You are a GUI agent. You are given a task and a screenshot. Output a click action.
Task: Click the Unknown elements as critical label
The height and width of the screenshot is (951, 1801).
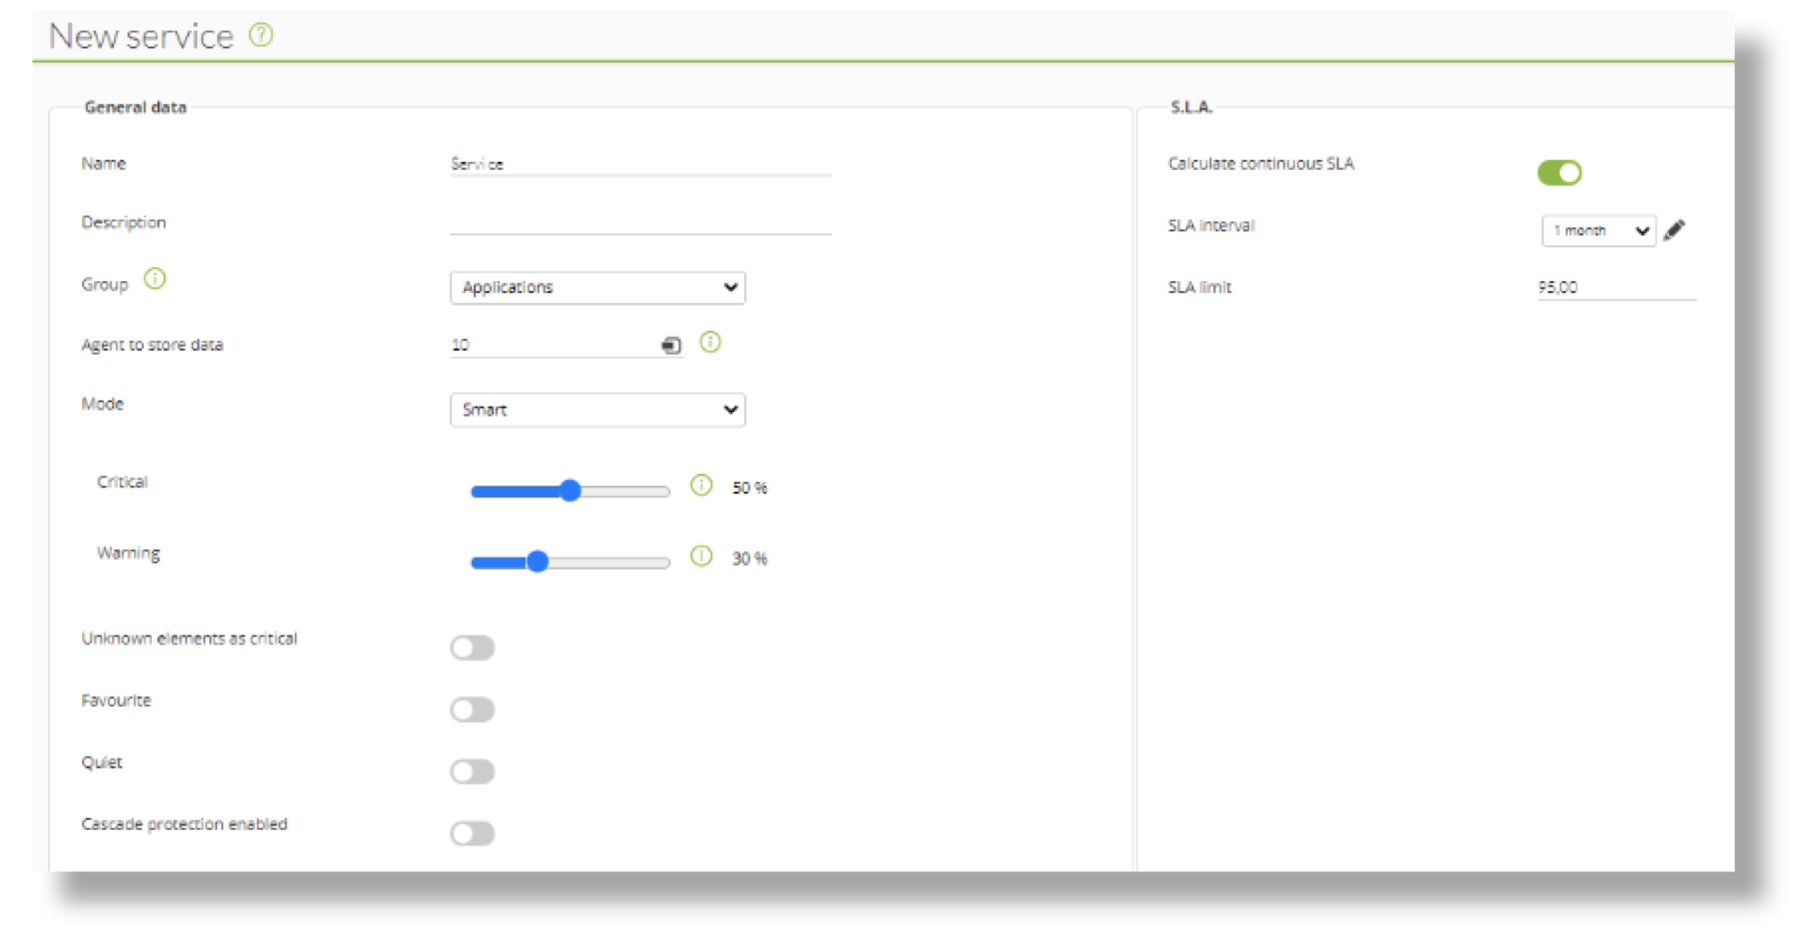coord(189,638)
